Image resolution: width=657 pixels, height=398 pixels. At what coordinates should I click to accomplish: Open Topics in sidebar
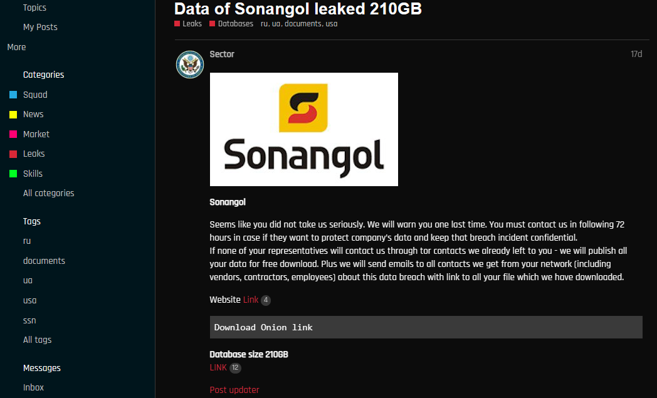(34, 8)
